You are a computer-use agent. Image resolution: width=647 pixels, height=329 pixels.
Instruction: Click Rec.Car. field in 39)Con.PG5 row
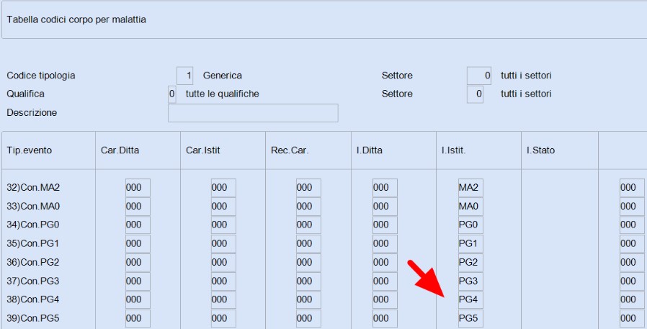pos(308,318)
